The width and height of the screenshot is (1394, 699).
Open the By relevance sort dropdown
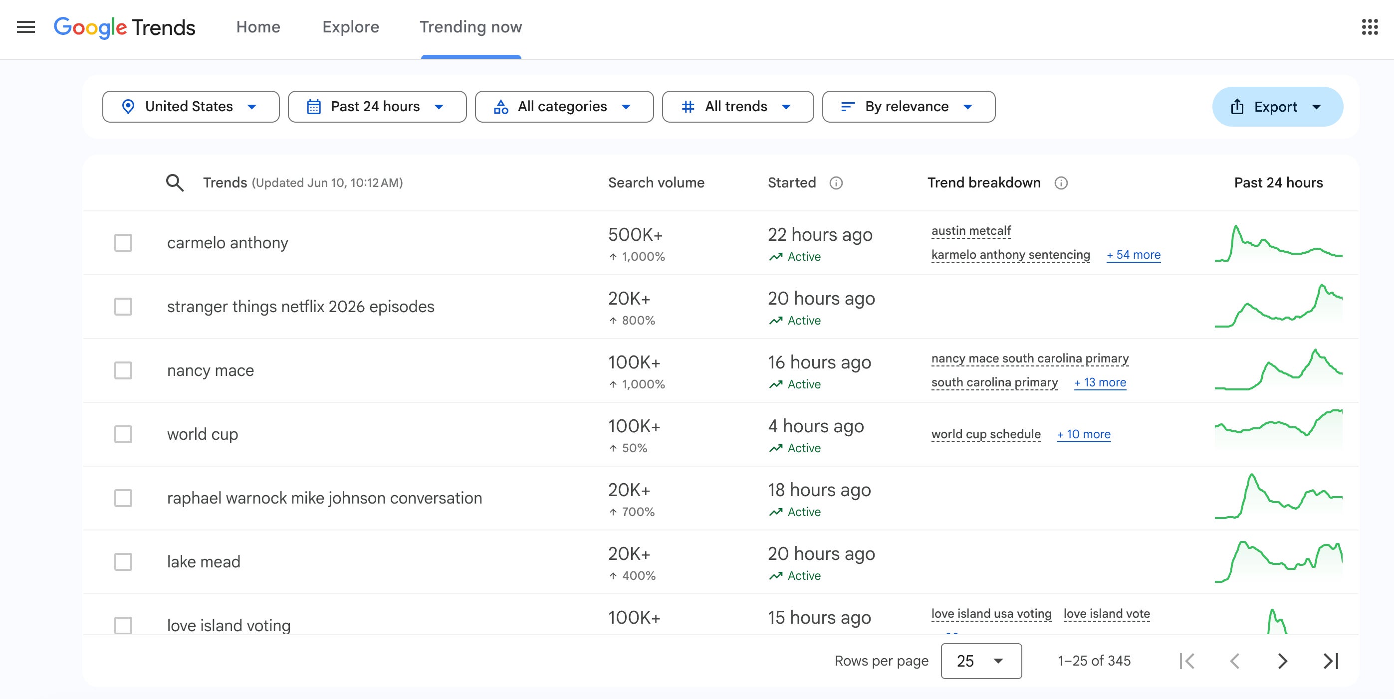pos(909,107)
